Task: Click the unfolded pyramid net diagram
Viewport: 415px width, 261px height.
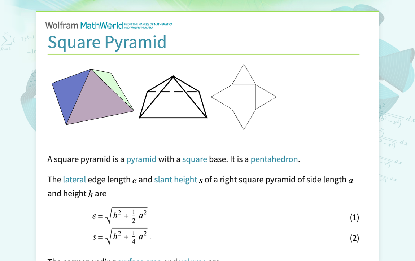Action: point(244,96)
